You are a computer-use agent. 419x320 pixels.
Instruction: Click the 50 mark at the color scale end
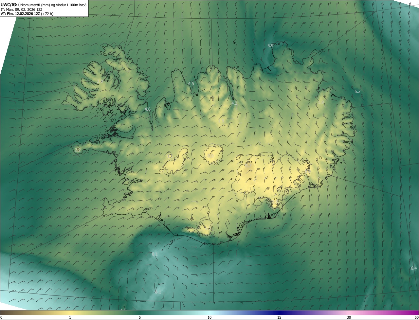pos(416,317)
